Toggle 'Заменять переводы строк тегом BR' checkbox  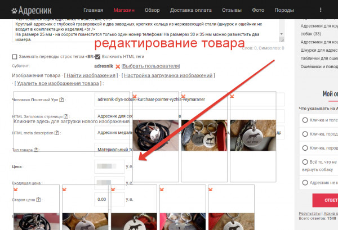(15, 57)
